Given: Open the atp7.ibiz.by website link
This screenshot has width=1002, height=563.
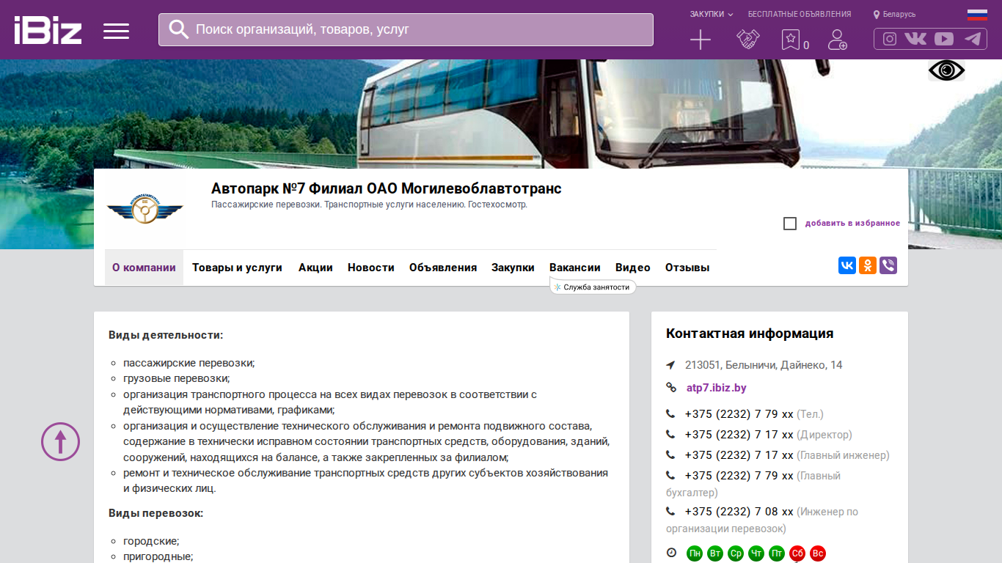Looking at the screenshot, I should [x=716, y=388].
